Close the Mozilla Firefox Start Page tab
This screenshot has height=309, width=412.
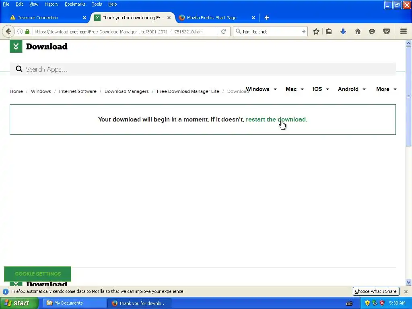[253, 18]
